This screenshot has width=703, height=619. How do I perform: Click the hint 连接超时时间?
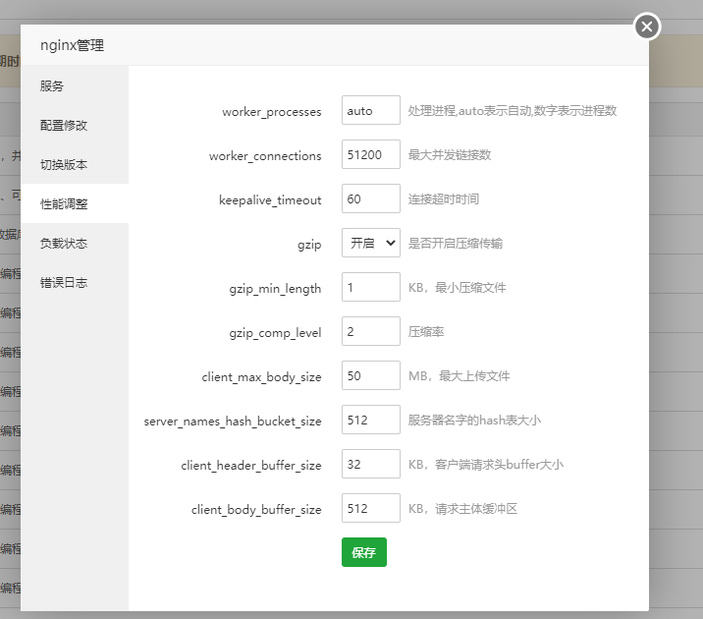point(444,198)
